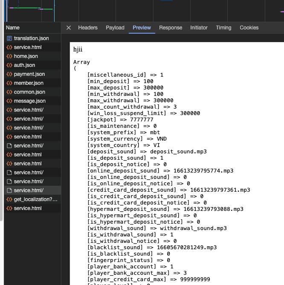Click the [deposit_sound] => deposit_sound.mp3 line
This screenshot has height=285, width=284.
pos(147,151)
